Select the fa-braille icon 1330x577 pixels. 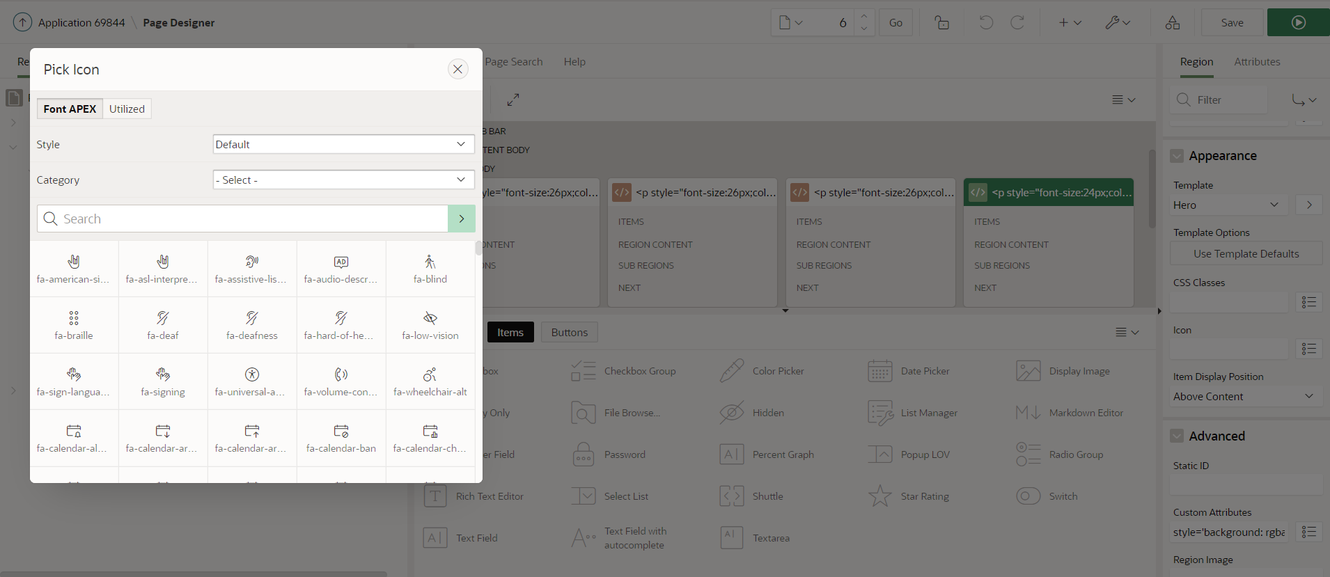point(74,325)
